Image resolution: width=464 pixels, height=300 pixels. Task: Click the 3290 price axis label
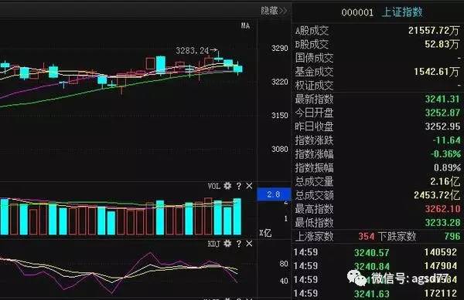280,48
